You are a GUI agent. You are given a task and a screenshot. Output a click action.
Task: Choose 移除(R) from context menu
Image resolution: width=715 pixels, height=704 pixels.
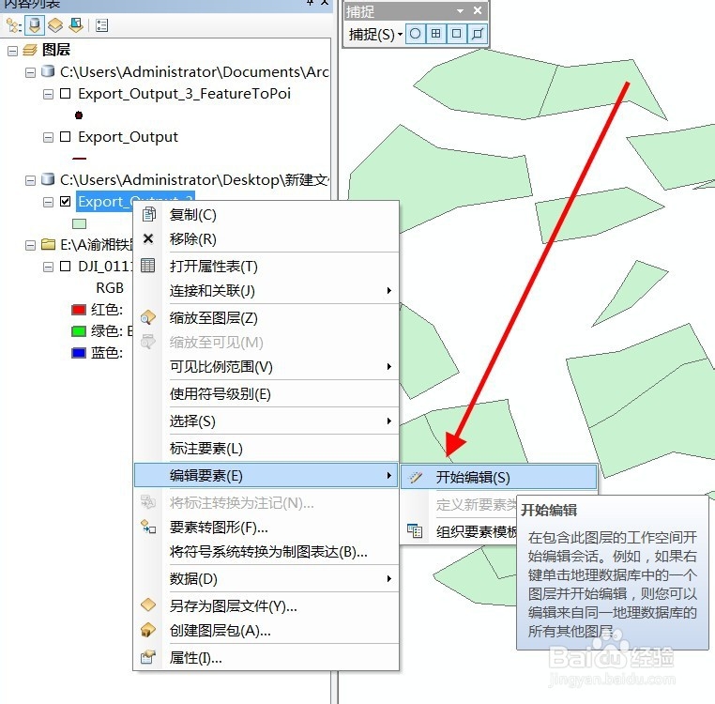266,239
